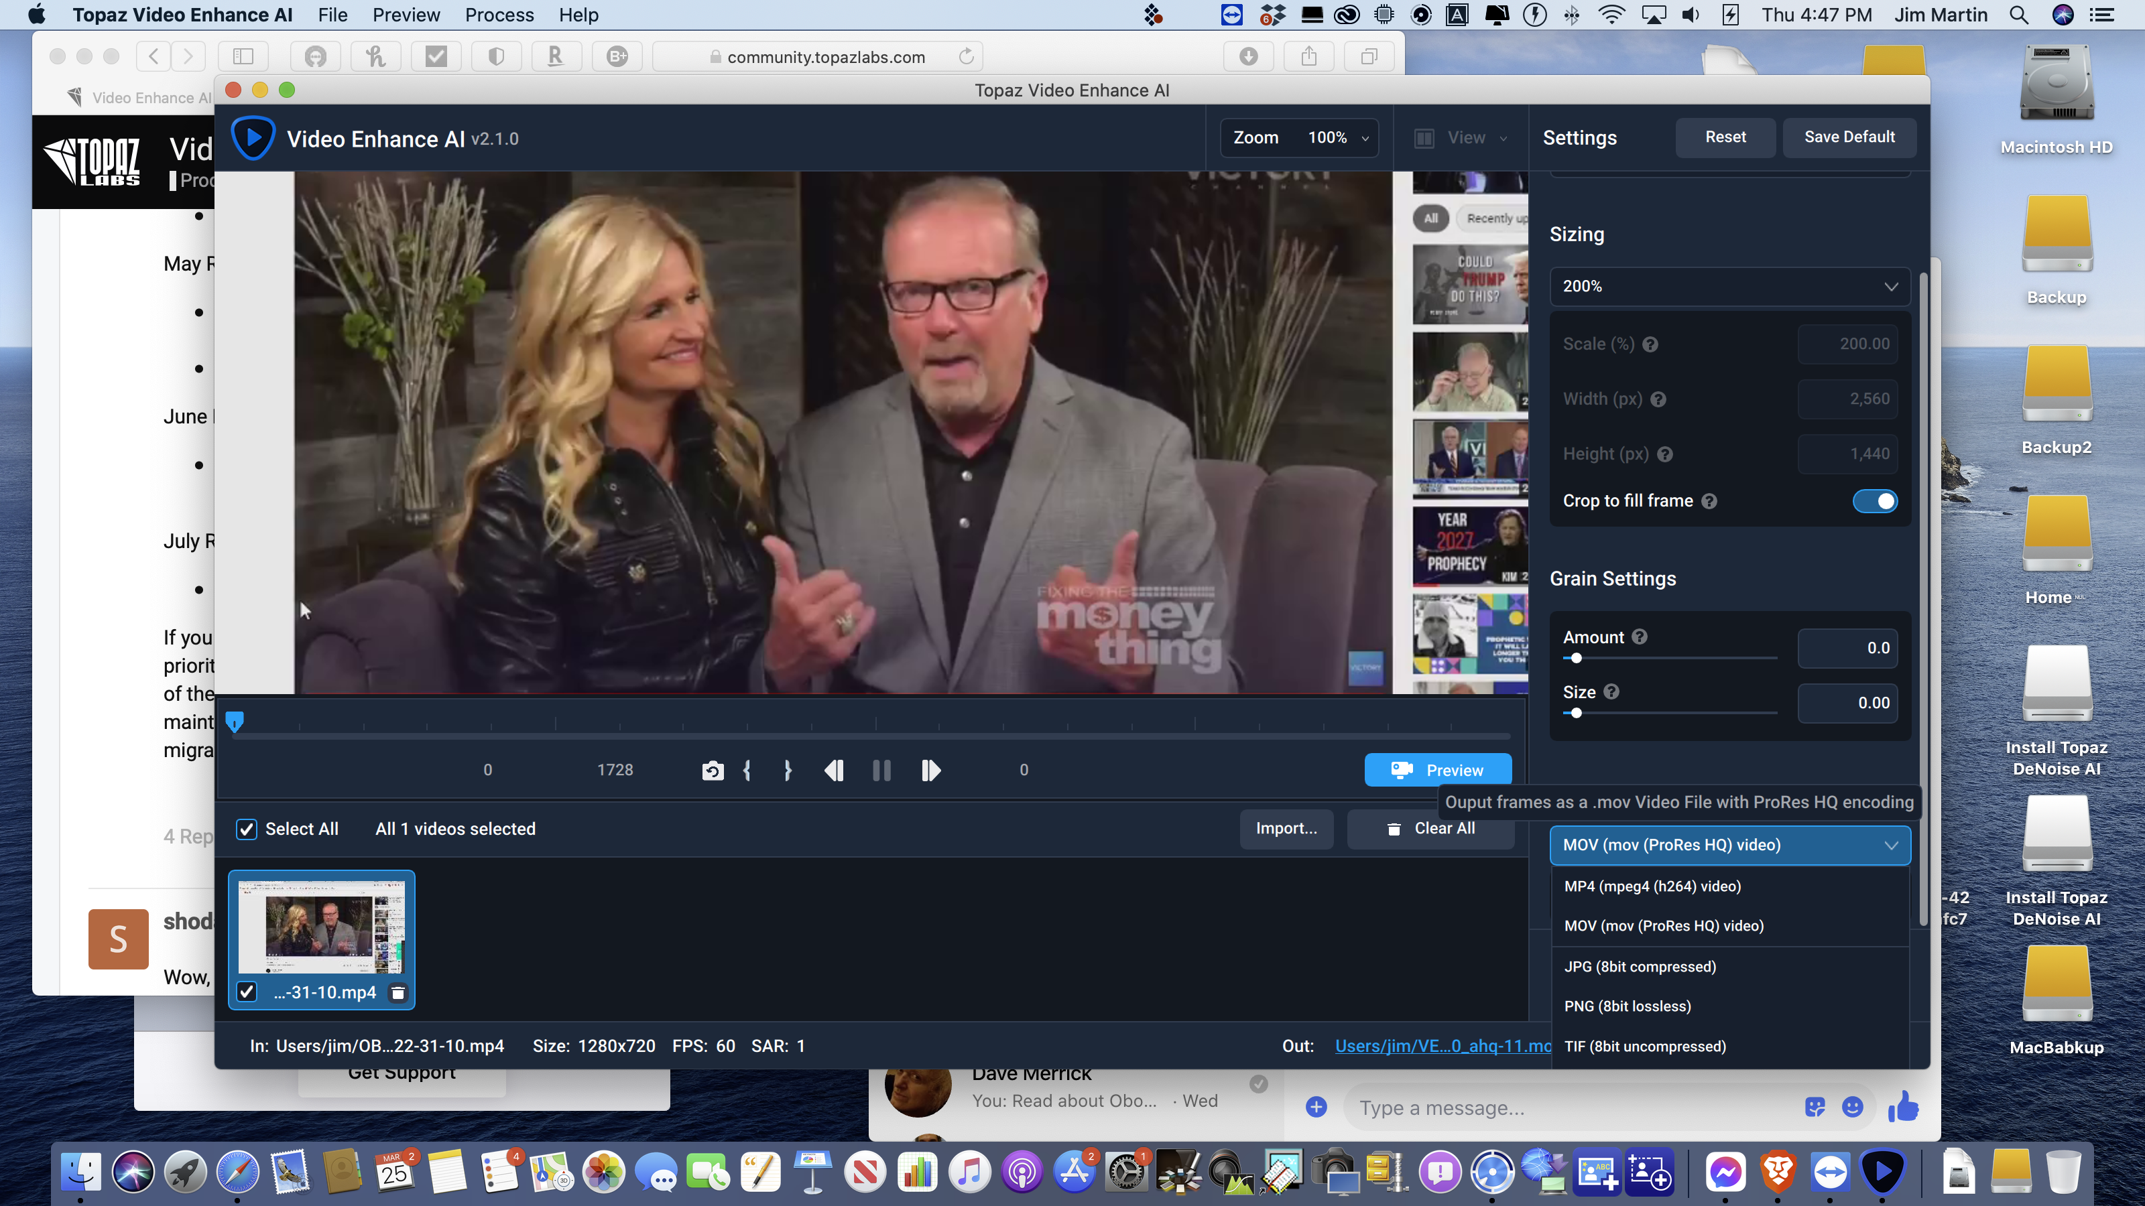2145x1206 pixels.
Task: Set trim end with right brace icon
Action: [x=788, y=770]
